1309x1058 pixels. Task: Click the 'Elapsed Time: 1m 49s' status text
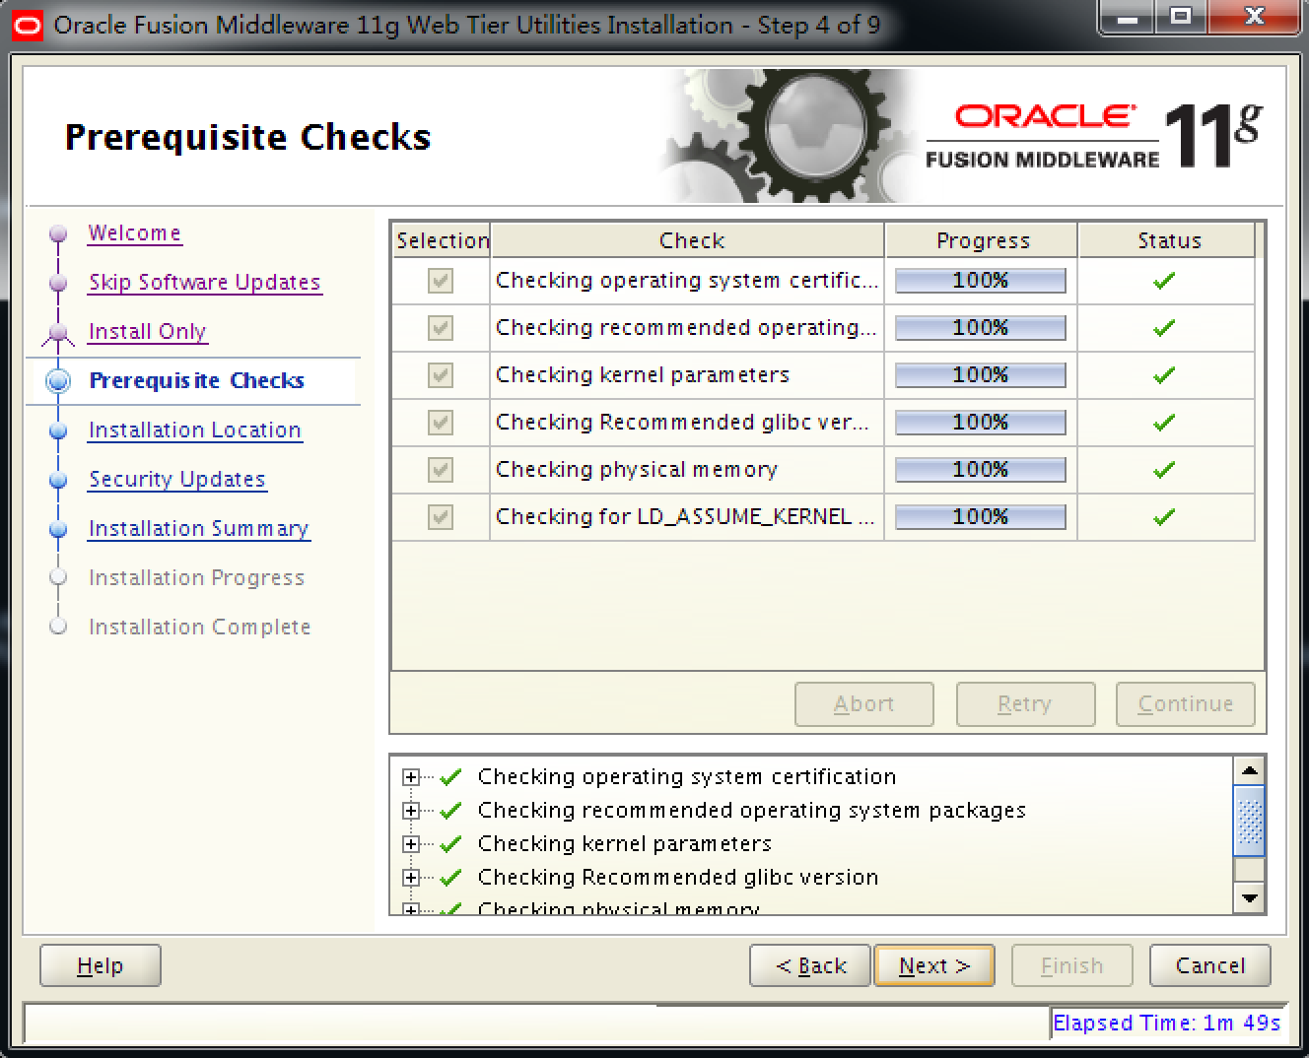click(1167, 1024)
